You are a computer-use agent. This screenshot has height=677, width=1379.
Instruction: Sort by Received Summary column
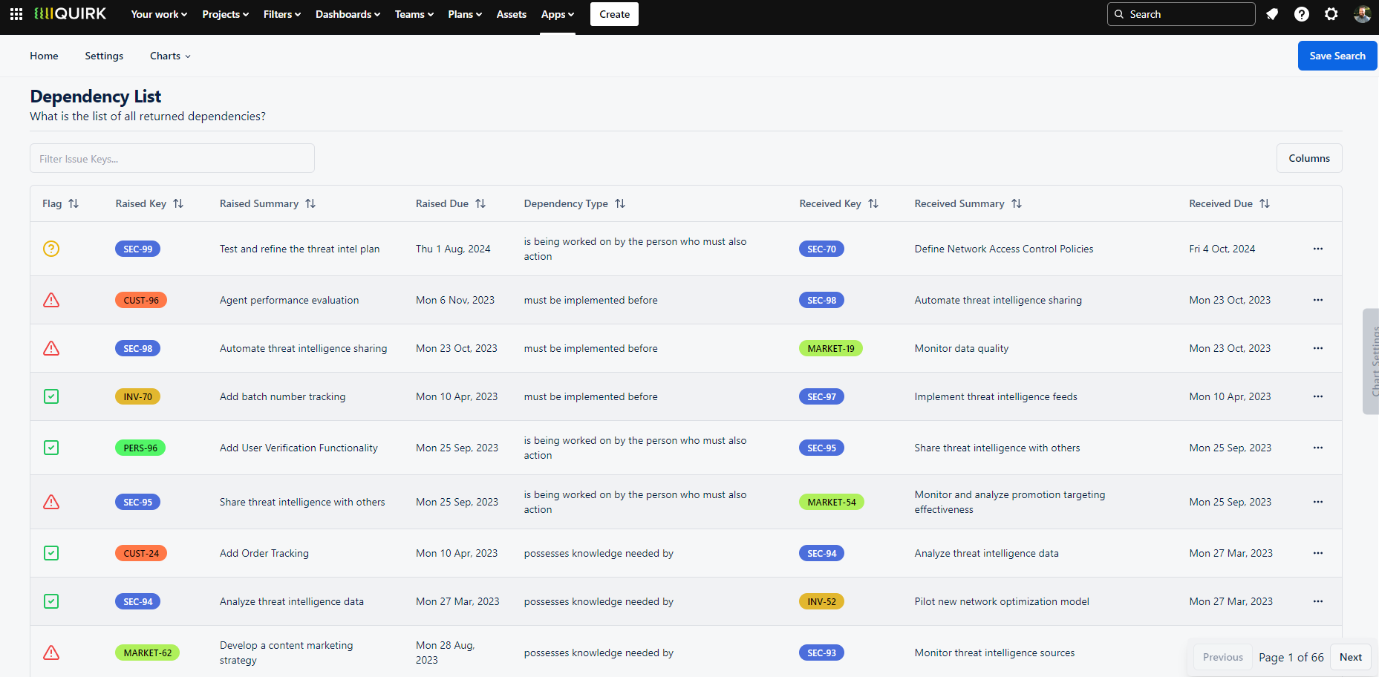[x=1017, y=203]
